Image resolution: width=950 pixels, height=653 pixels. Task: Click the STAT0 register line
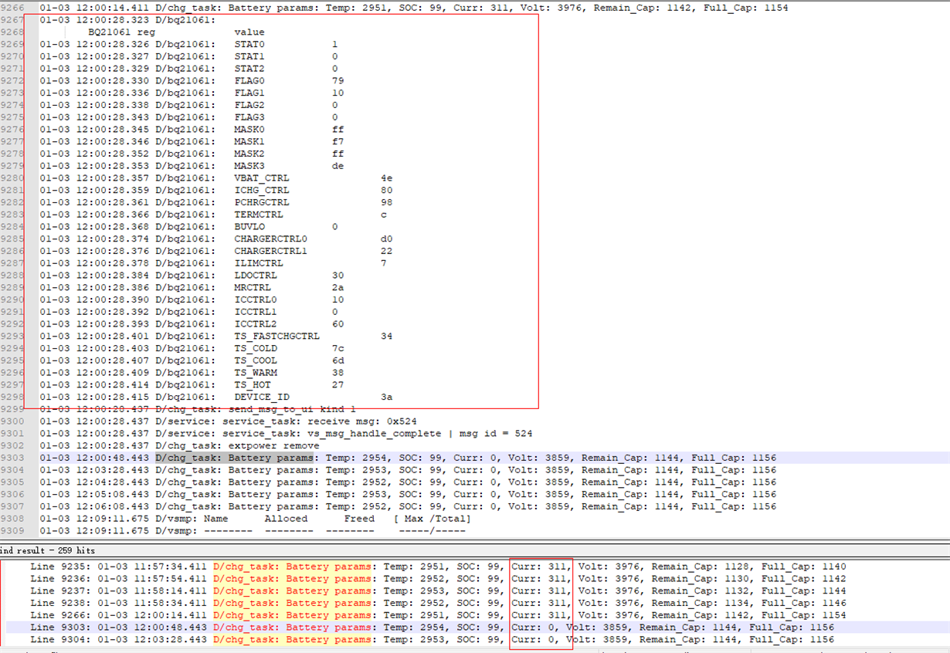(x=188, y=45)
